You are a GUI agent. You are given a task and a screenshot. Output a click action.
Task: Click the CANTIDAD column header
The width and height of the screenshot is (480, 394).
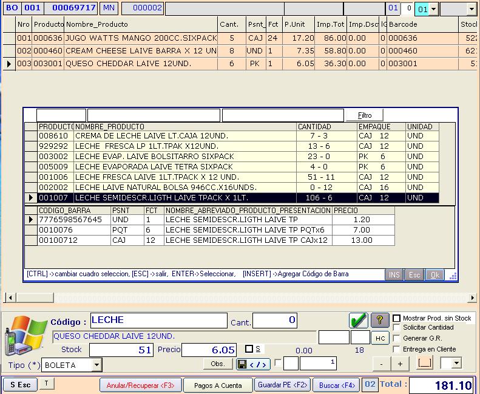(x=326, y=127)
